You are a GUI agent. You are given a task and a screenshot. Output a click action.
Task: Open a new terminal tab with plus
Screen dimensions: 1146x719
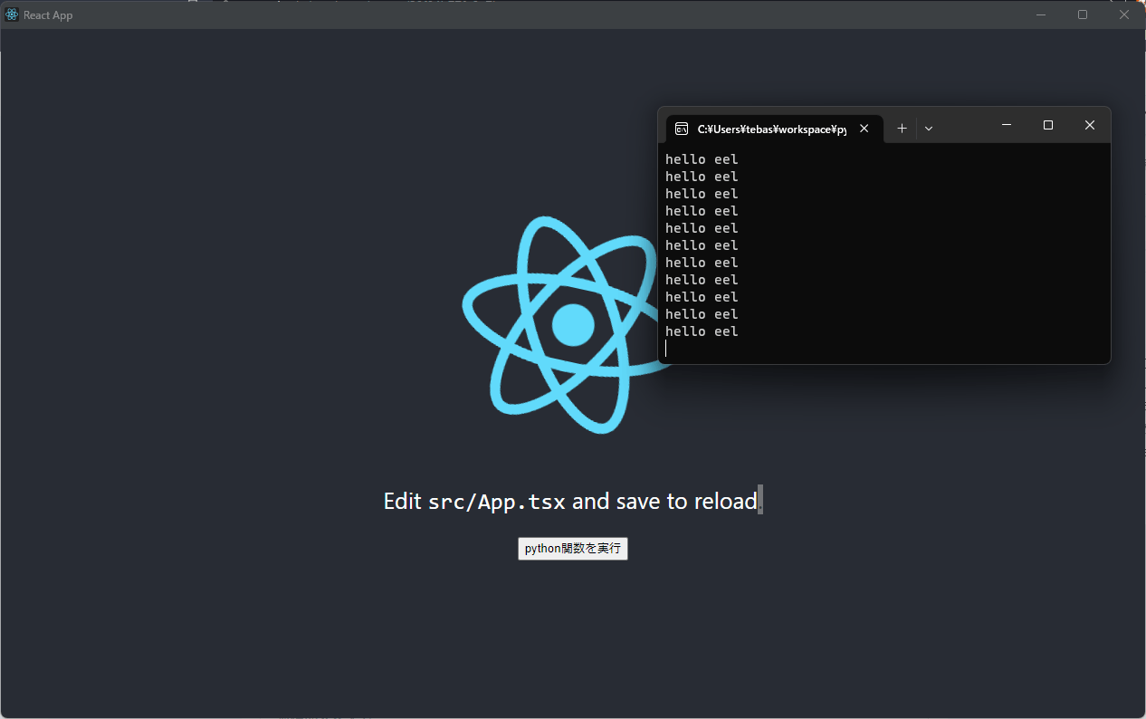point(902,129)
